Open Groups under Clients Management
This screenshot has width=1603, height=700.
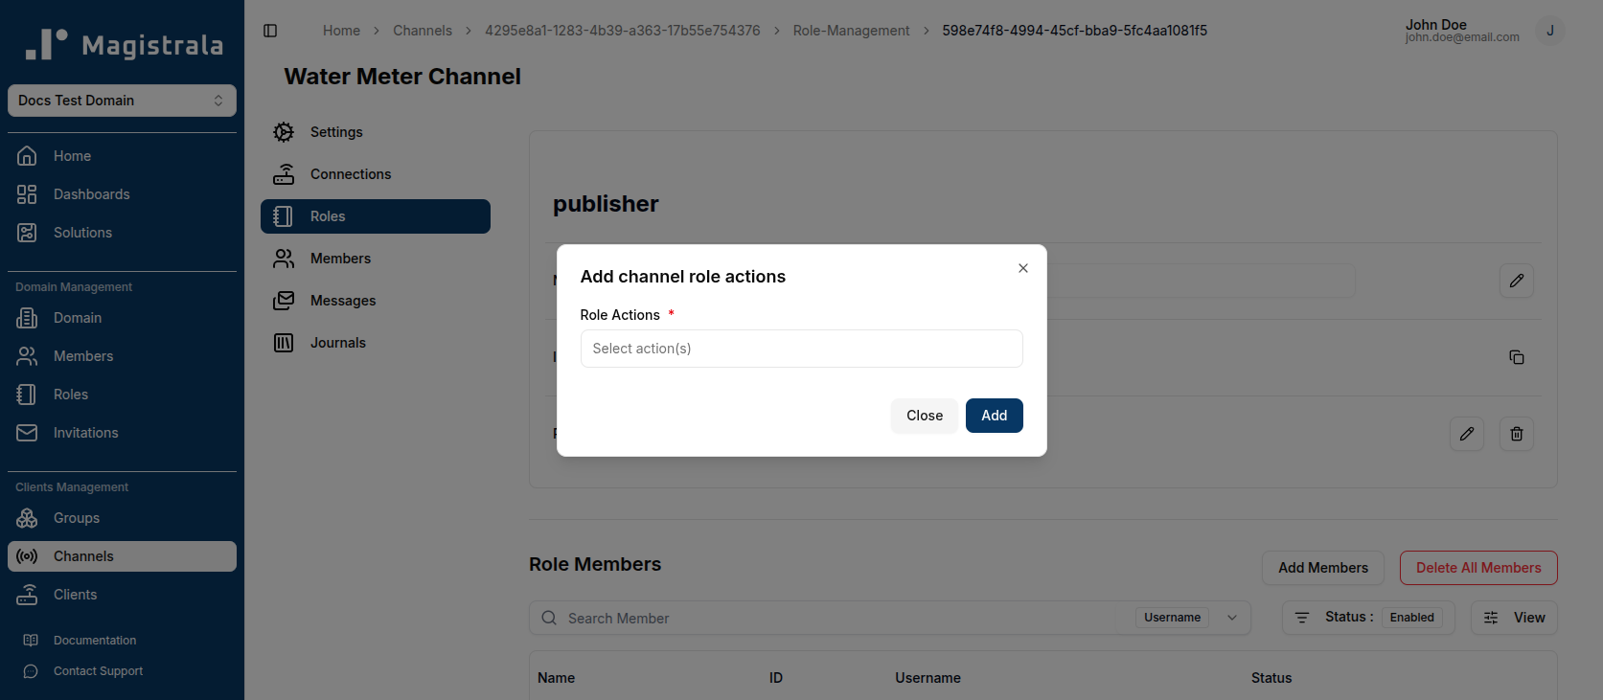tap(122, 518)
